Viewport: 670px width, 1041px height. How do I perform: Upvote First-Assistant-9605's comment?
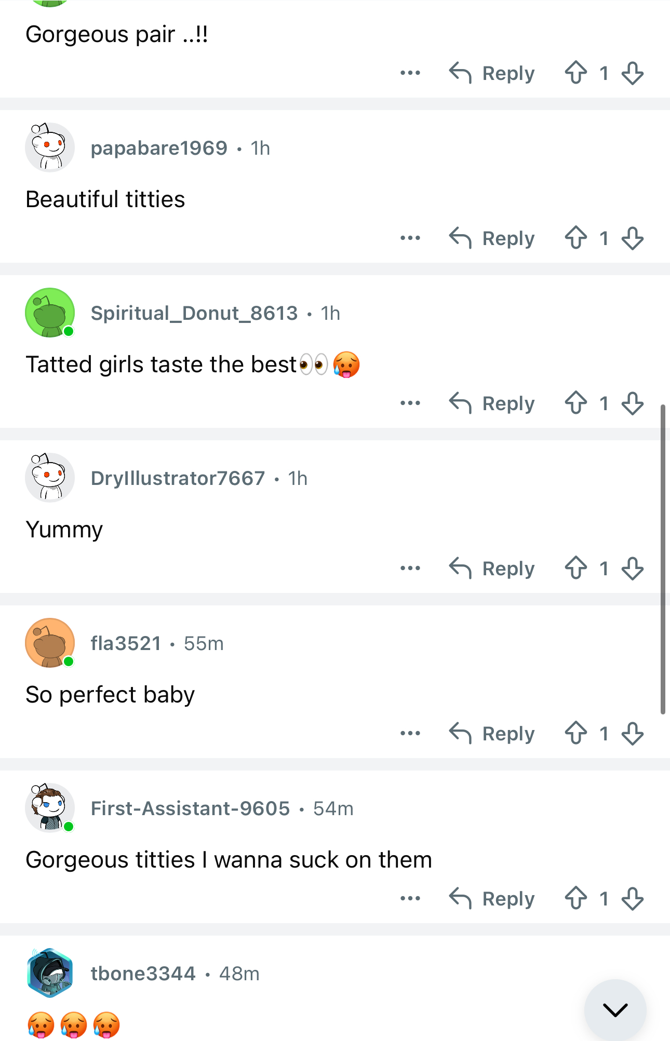pos(576,899)
